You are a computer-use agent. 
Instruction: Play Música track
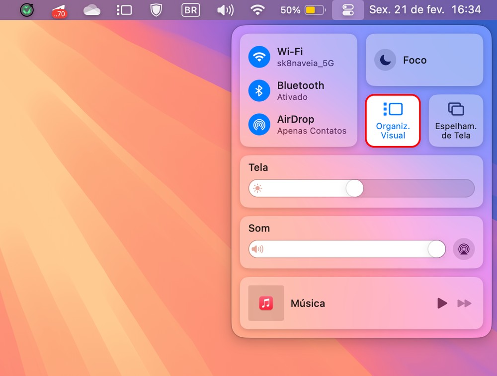coord(442,303)
